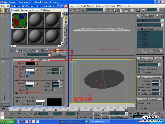
Task: Click Material Effects Channel icon
Action: tap(47, 51)
